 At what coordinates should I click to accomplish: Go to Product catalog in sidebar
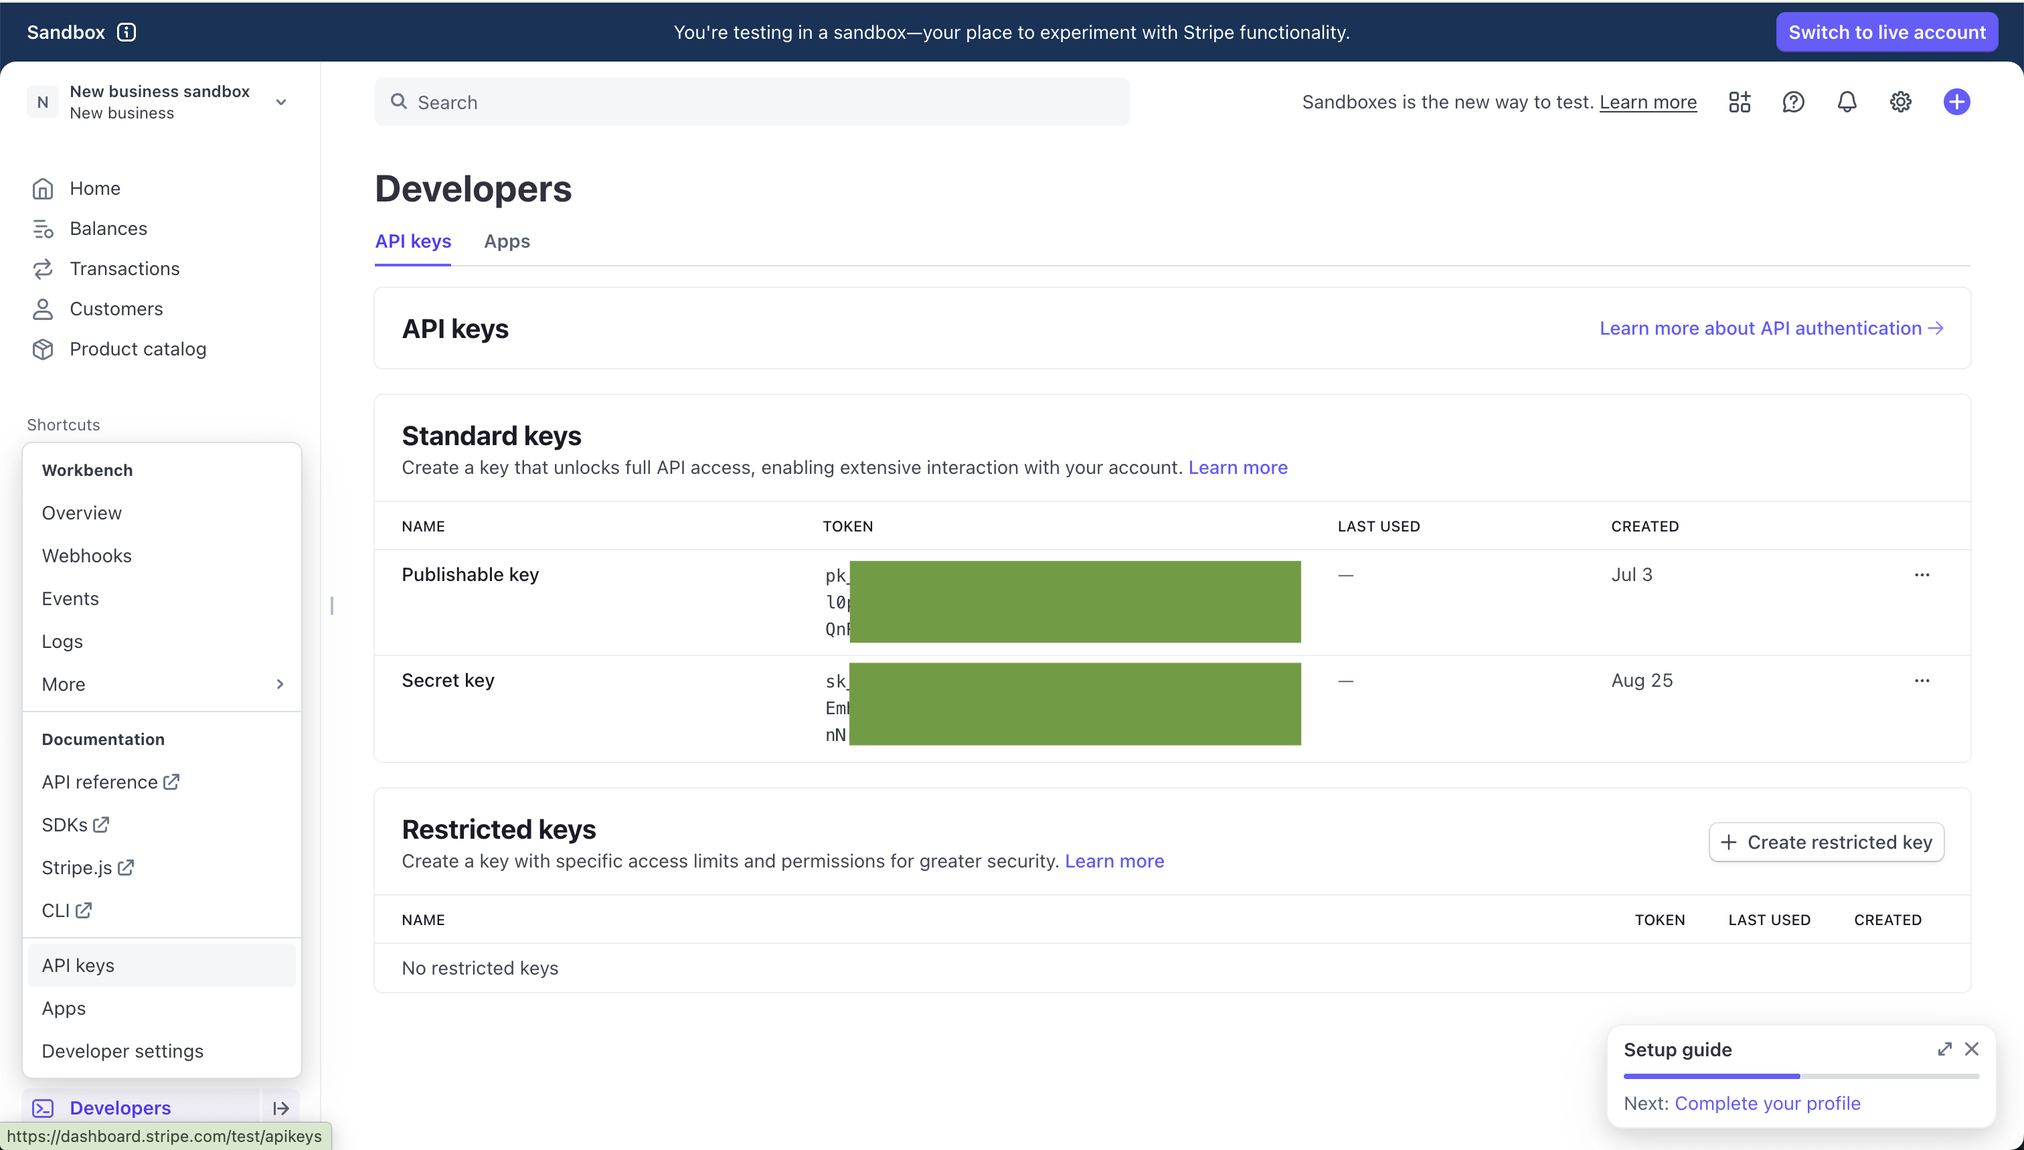(x=138, y=349)
